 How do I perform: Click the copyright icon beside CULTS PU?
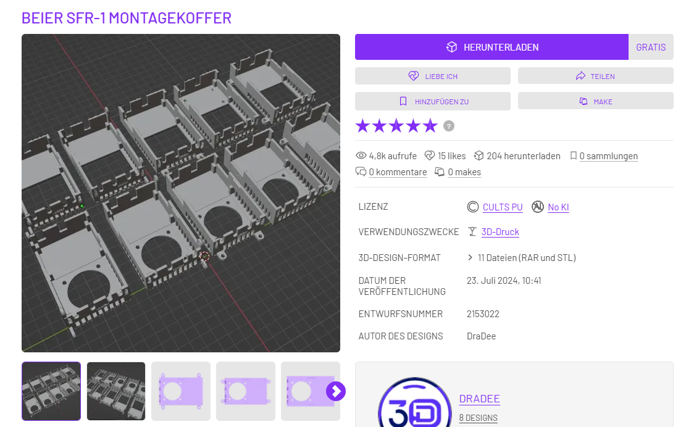pos(472,207)
